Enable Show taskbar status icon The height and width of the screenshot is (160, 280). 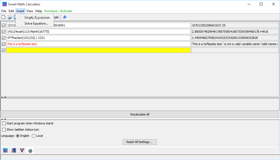point(4,130)
